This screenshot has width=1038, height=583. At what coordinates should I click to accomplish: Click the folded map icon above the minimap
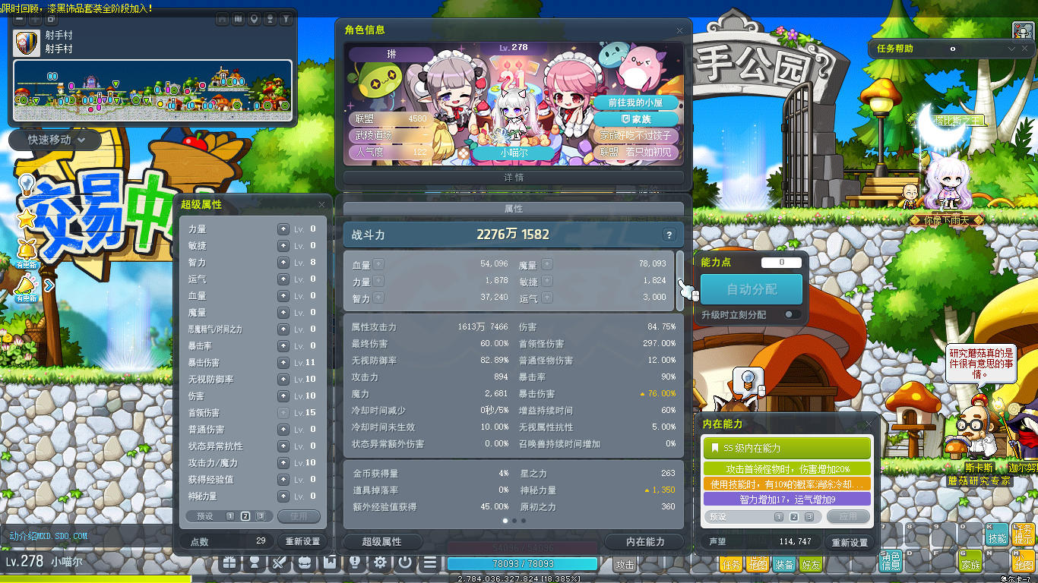click(x=238, y=19)
